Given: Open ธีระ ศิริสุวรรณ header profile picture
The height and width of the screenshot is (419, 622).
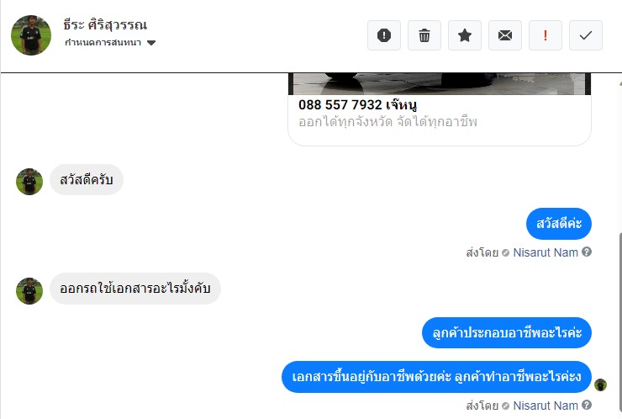Looking at the screenshot, I should click(31, 35).
